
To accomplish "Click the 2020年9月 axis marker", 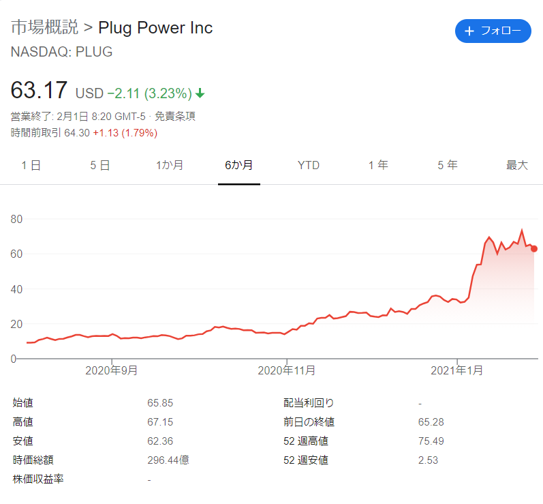I will click(111, 370).
